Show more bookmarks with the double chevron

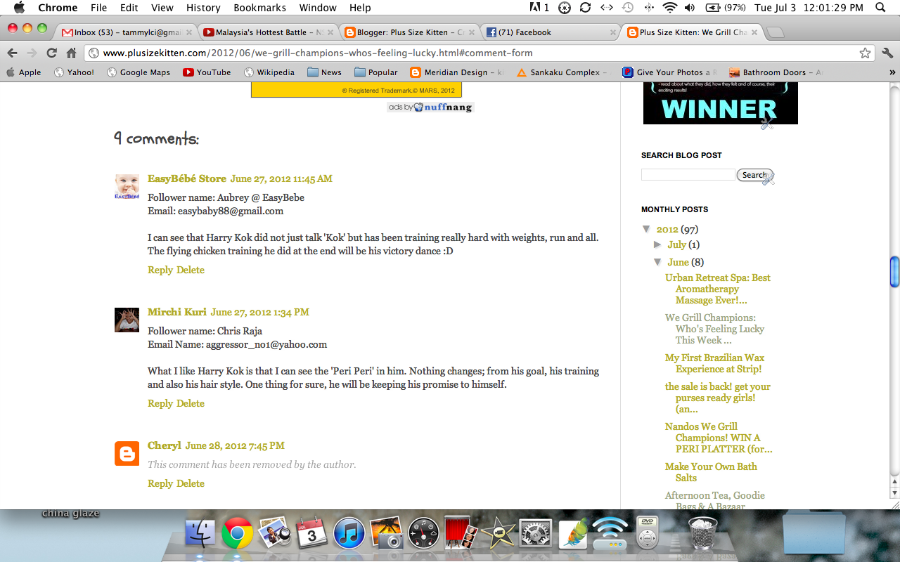[892, 72]
